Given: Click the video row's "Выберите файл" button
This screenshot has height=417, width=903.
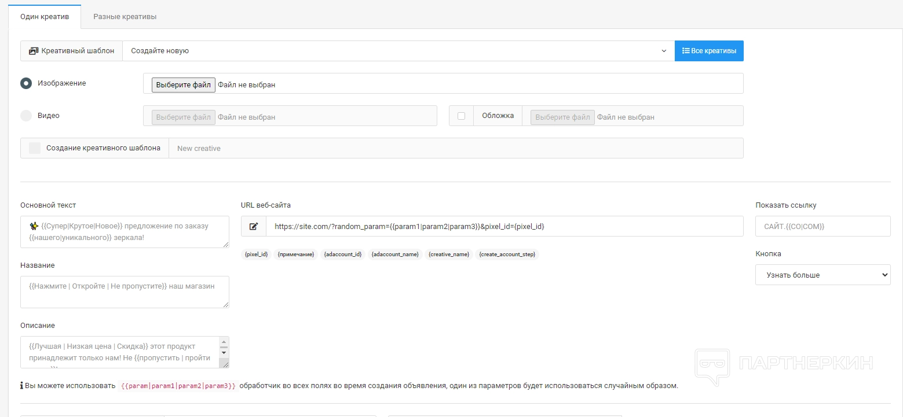Looking at the screenshot, I should coord(183,117).
